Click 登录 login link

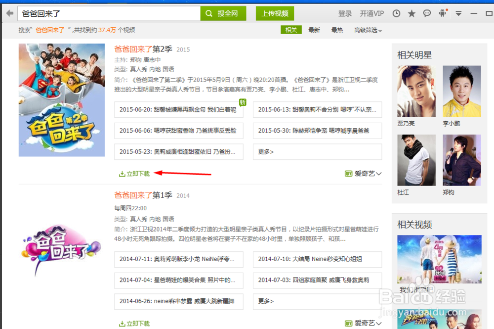click(x=345, y=13)
